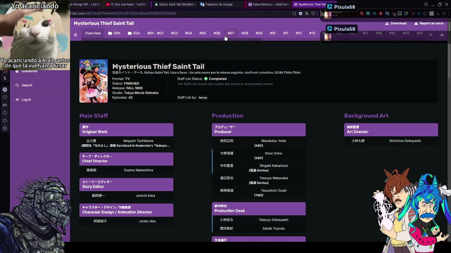
Task: Go to episode #04 tab
Action: coord(189,33)
